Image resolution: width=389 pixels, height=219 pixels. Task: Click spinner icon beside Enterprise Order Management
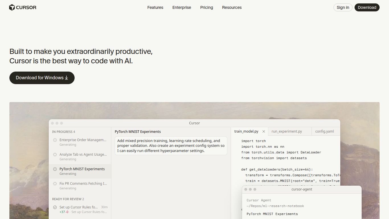pos(55,140)
